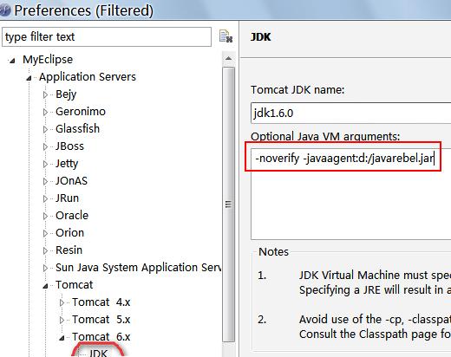The height and width of the screenshot is (357, 451).
Task: Collapse the Tomcat 6.x node
Action: click(x=62, y=338)
